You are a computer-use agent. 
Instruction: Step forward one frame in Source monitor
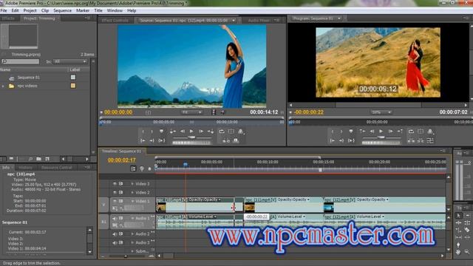tap(201, 132)
